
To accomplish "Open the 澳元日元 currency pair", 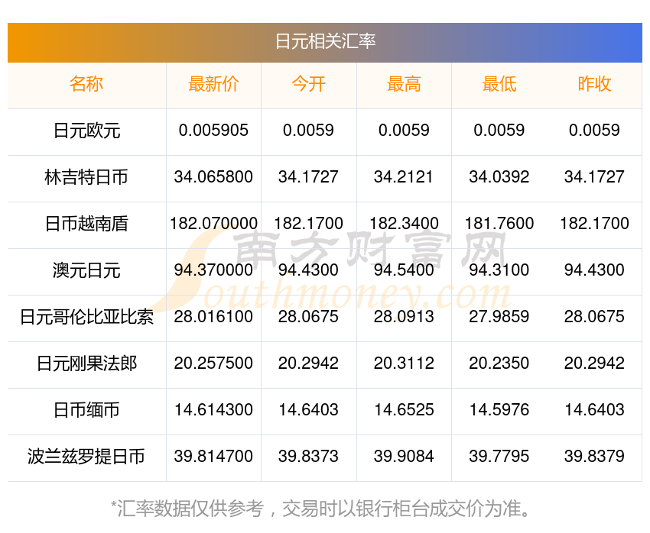I will pos(86,270).
